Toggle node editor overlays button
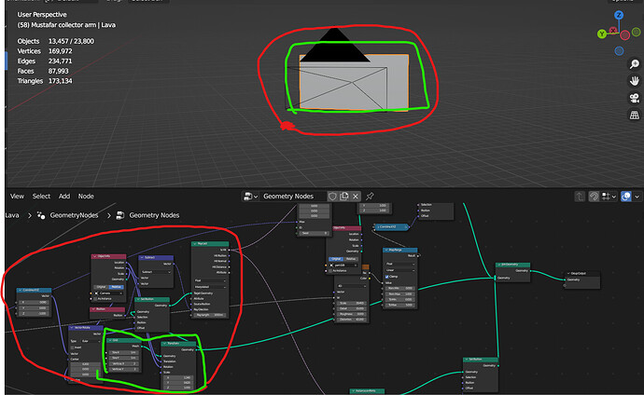644x395 pixels. point(625,197)
